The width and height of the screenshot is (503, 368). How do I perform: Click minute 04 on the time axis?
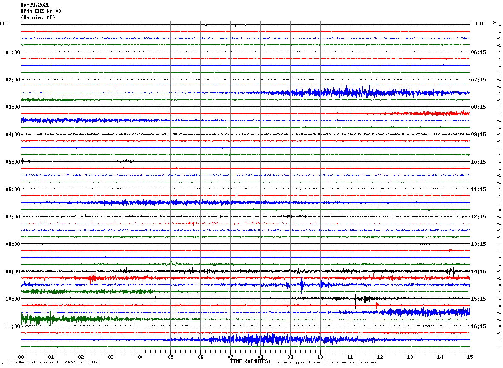pos(141,357)
